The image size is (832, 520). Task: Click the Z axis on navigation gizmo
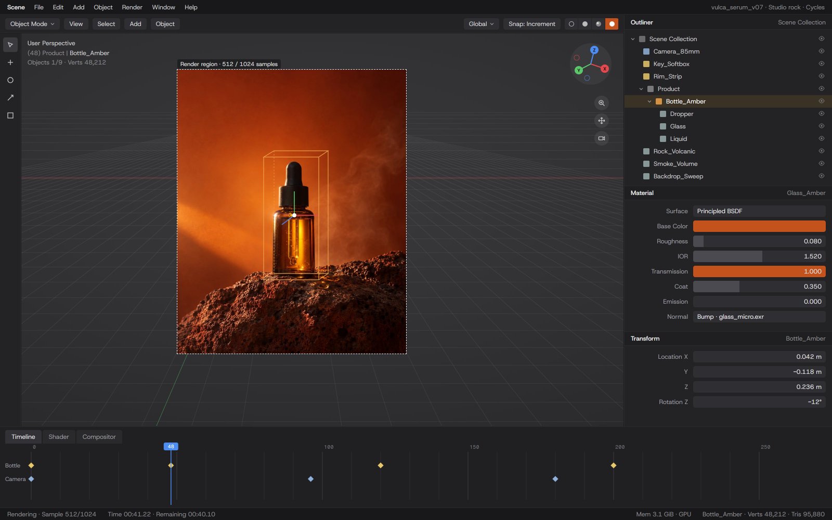pyautogui.click(x=594, y=50)
